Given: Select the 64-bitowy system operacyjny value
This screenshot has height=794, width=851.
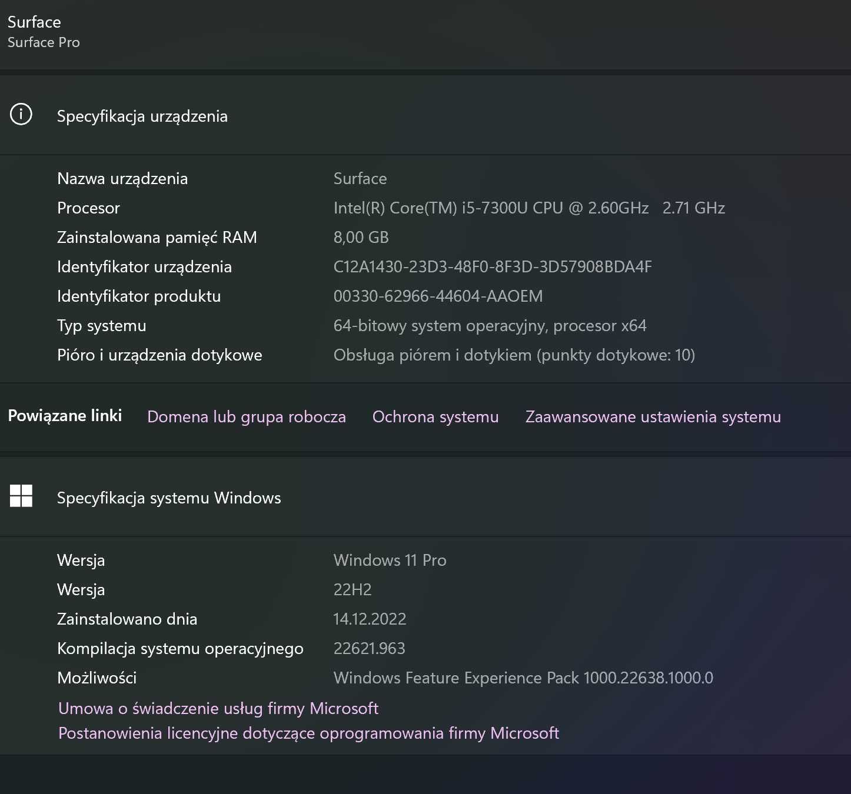Looking at the screenshot, I should 490,325.
